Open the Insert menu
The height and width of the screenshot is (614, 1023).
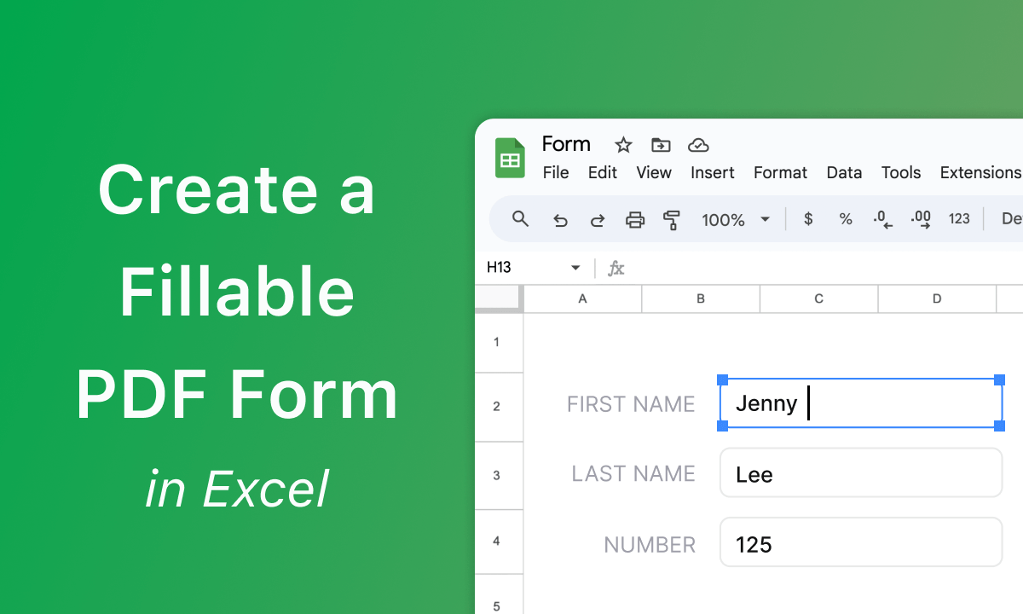point(712,172)
